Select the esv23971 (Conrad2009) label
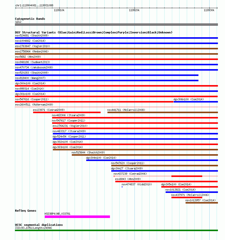Viewport: 225px width, 240px height. [x=49, y=110]
